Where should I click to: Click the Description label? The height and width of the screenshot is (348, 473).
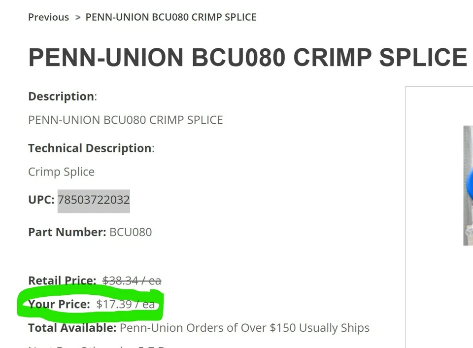point(61,96)
